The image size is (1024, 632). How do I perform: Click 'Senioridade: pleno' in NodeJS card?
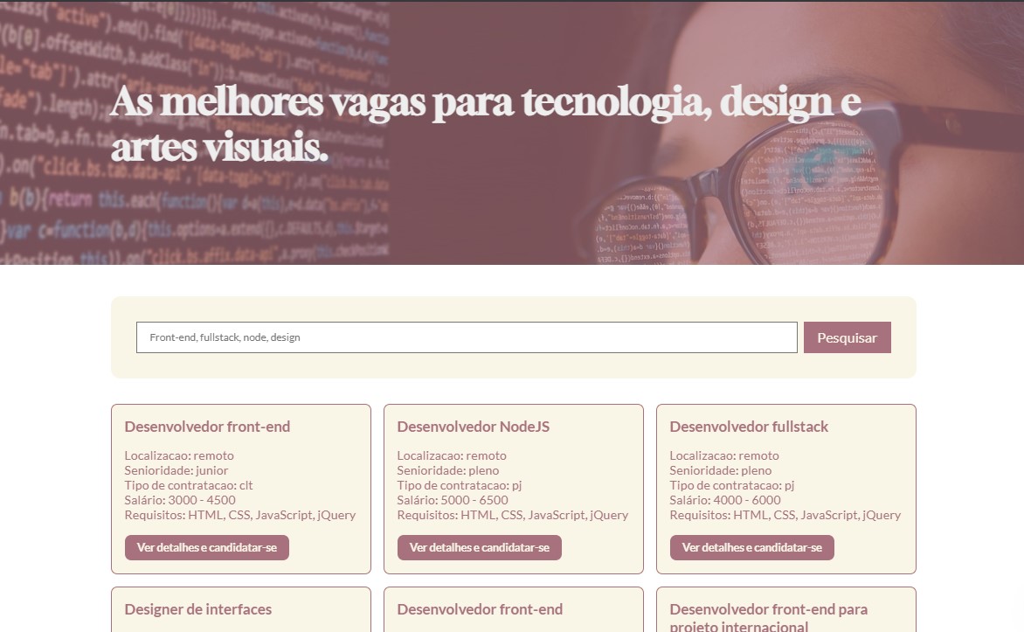[x=448, y=470]
